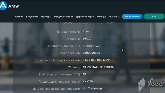This screenshot has height=93, width=165.
Task: Go to команда section
Action: (101, 17)
